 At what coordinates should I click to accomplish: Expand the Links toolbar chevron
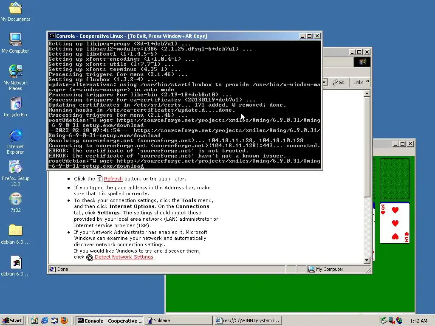pos(368,81)
